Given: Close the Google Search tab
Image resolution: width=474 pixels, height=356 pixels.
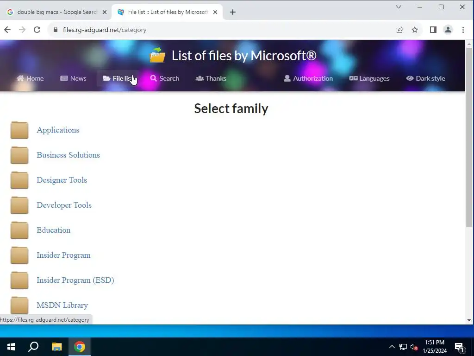Looking at the screenshot, I should pyautogui.click(x=105, y=12).
